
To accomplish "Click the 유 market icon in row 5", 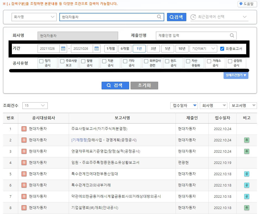I will (x=24, y=174).
